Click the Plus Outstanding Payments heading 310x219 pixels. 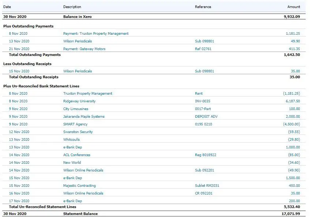click(x=28, y=26)
